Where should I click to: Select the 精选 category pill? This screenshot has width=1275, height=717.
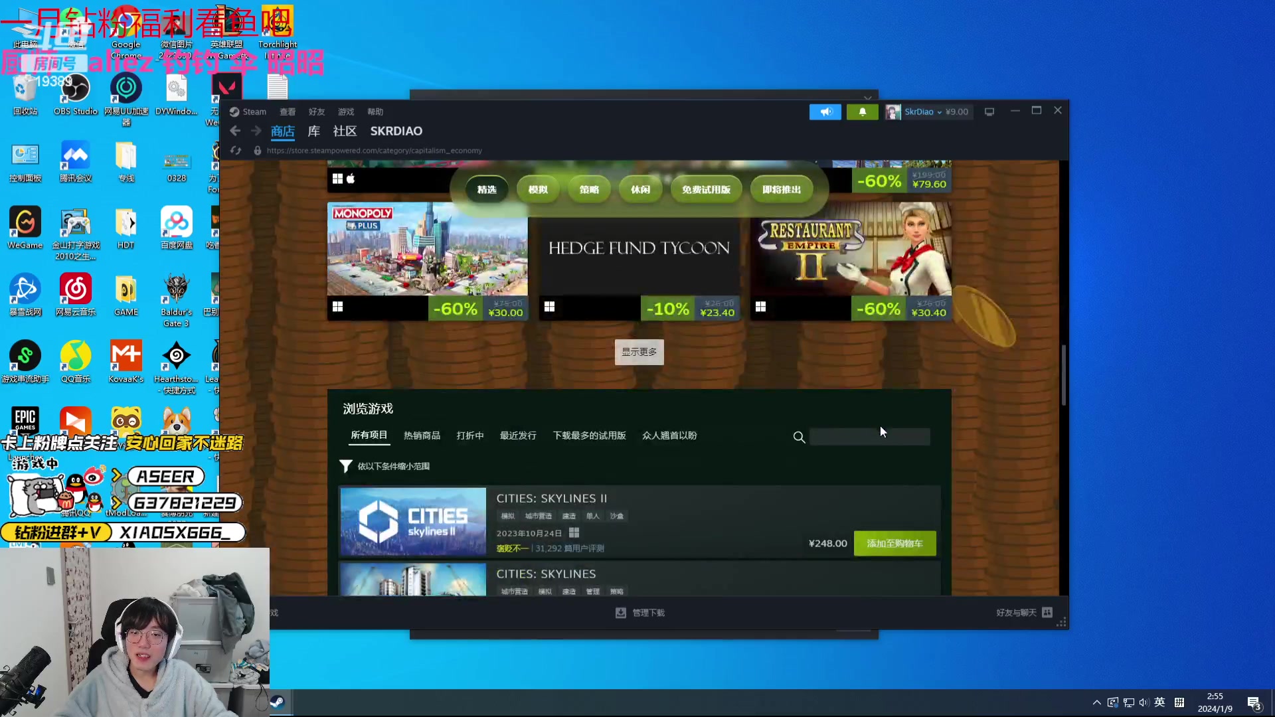[x=487, y=190]
